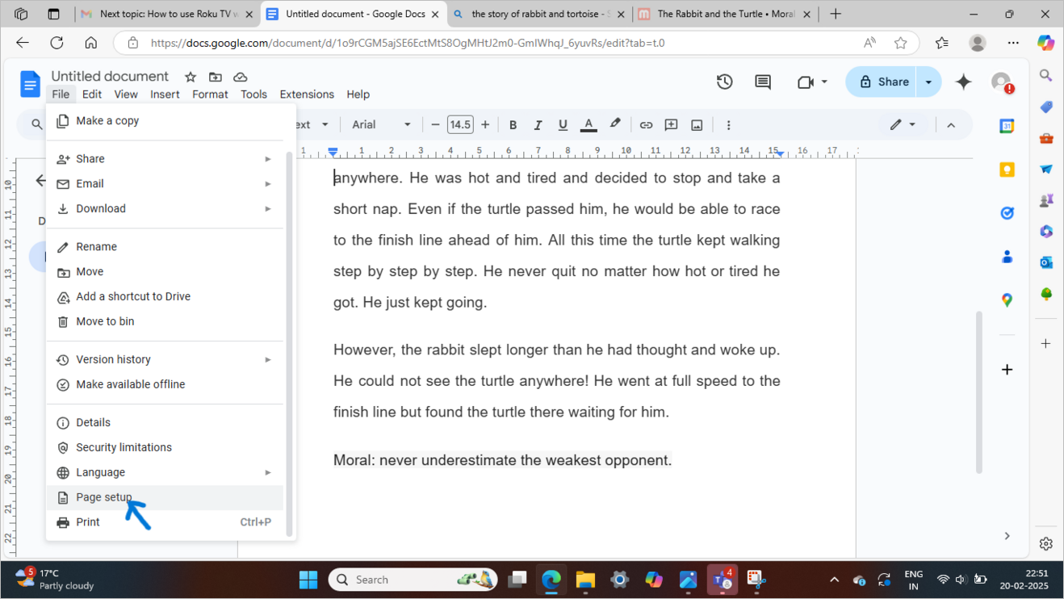Click the insert image icon
Image resolution: width=1064 pixels, height=599 pixels.
pyautogui.click(x=697, y=125)
